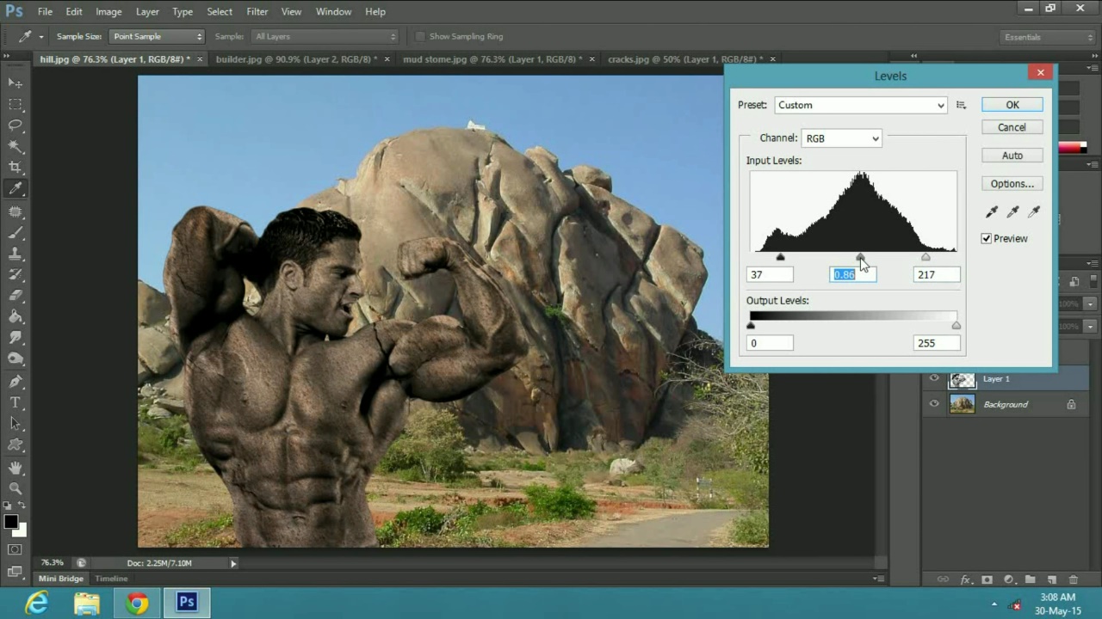The width and height of the screenshot is (1102, 619).
Task: Open the Essentials workspace dropdown
Action: pyautogui.click(x=1047, y=37)
